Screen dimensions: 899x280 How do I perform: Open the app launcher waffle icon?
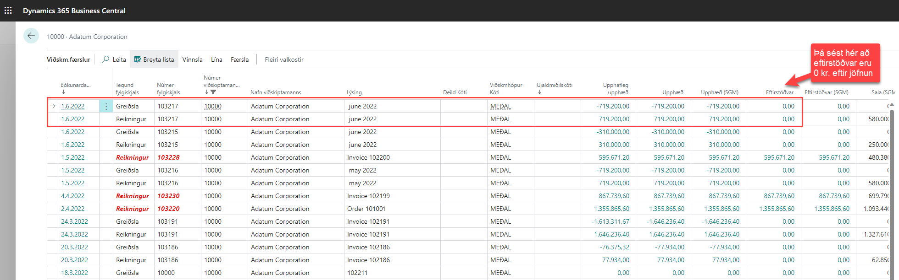(x=8, y=10)
